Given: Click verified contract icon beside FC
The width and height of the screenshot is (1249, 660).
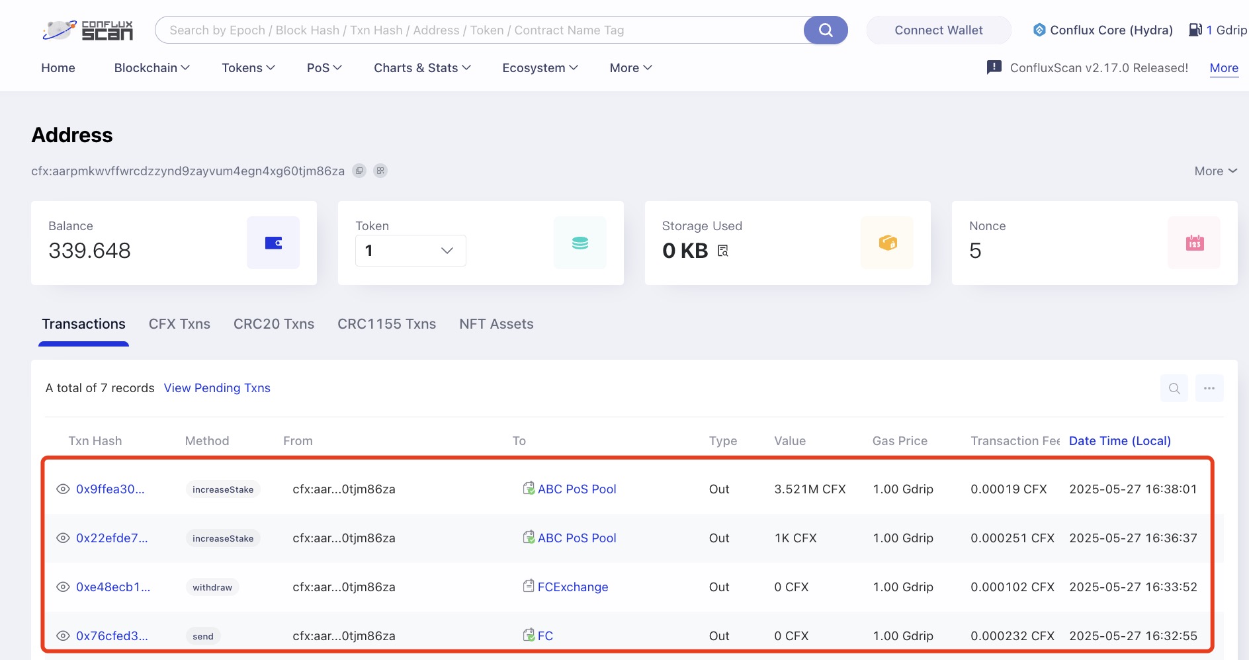Looking at the screenshot, I should point(529,635).
